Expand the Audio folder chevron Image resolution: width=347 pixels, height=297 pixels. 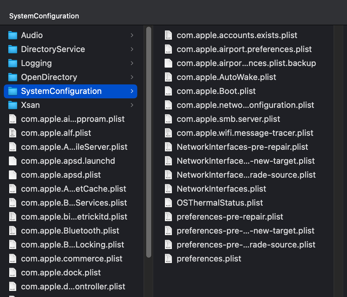[x=132, y=35]
